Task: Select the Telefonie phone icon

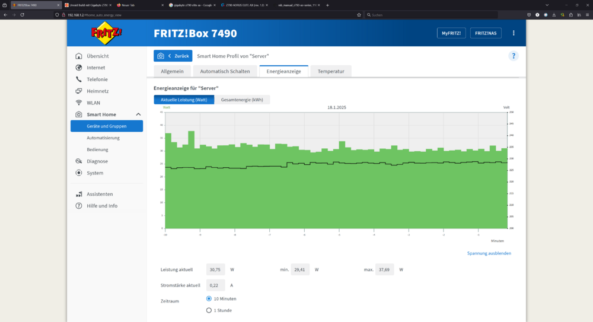Action: (x=79, y=79)
